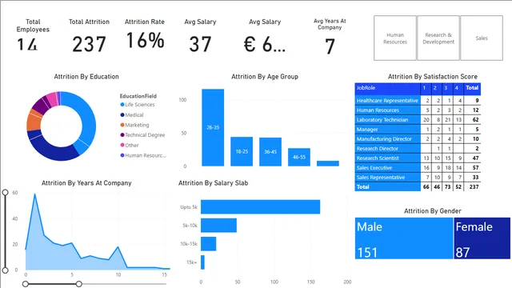Click the Attrition By Age Group title
This screenshot has width=512, height=288.
pos(265,77)
